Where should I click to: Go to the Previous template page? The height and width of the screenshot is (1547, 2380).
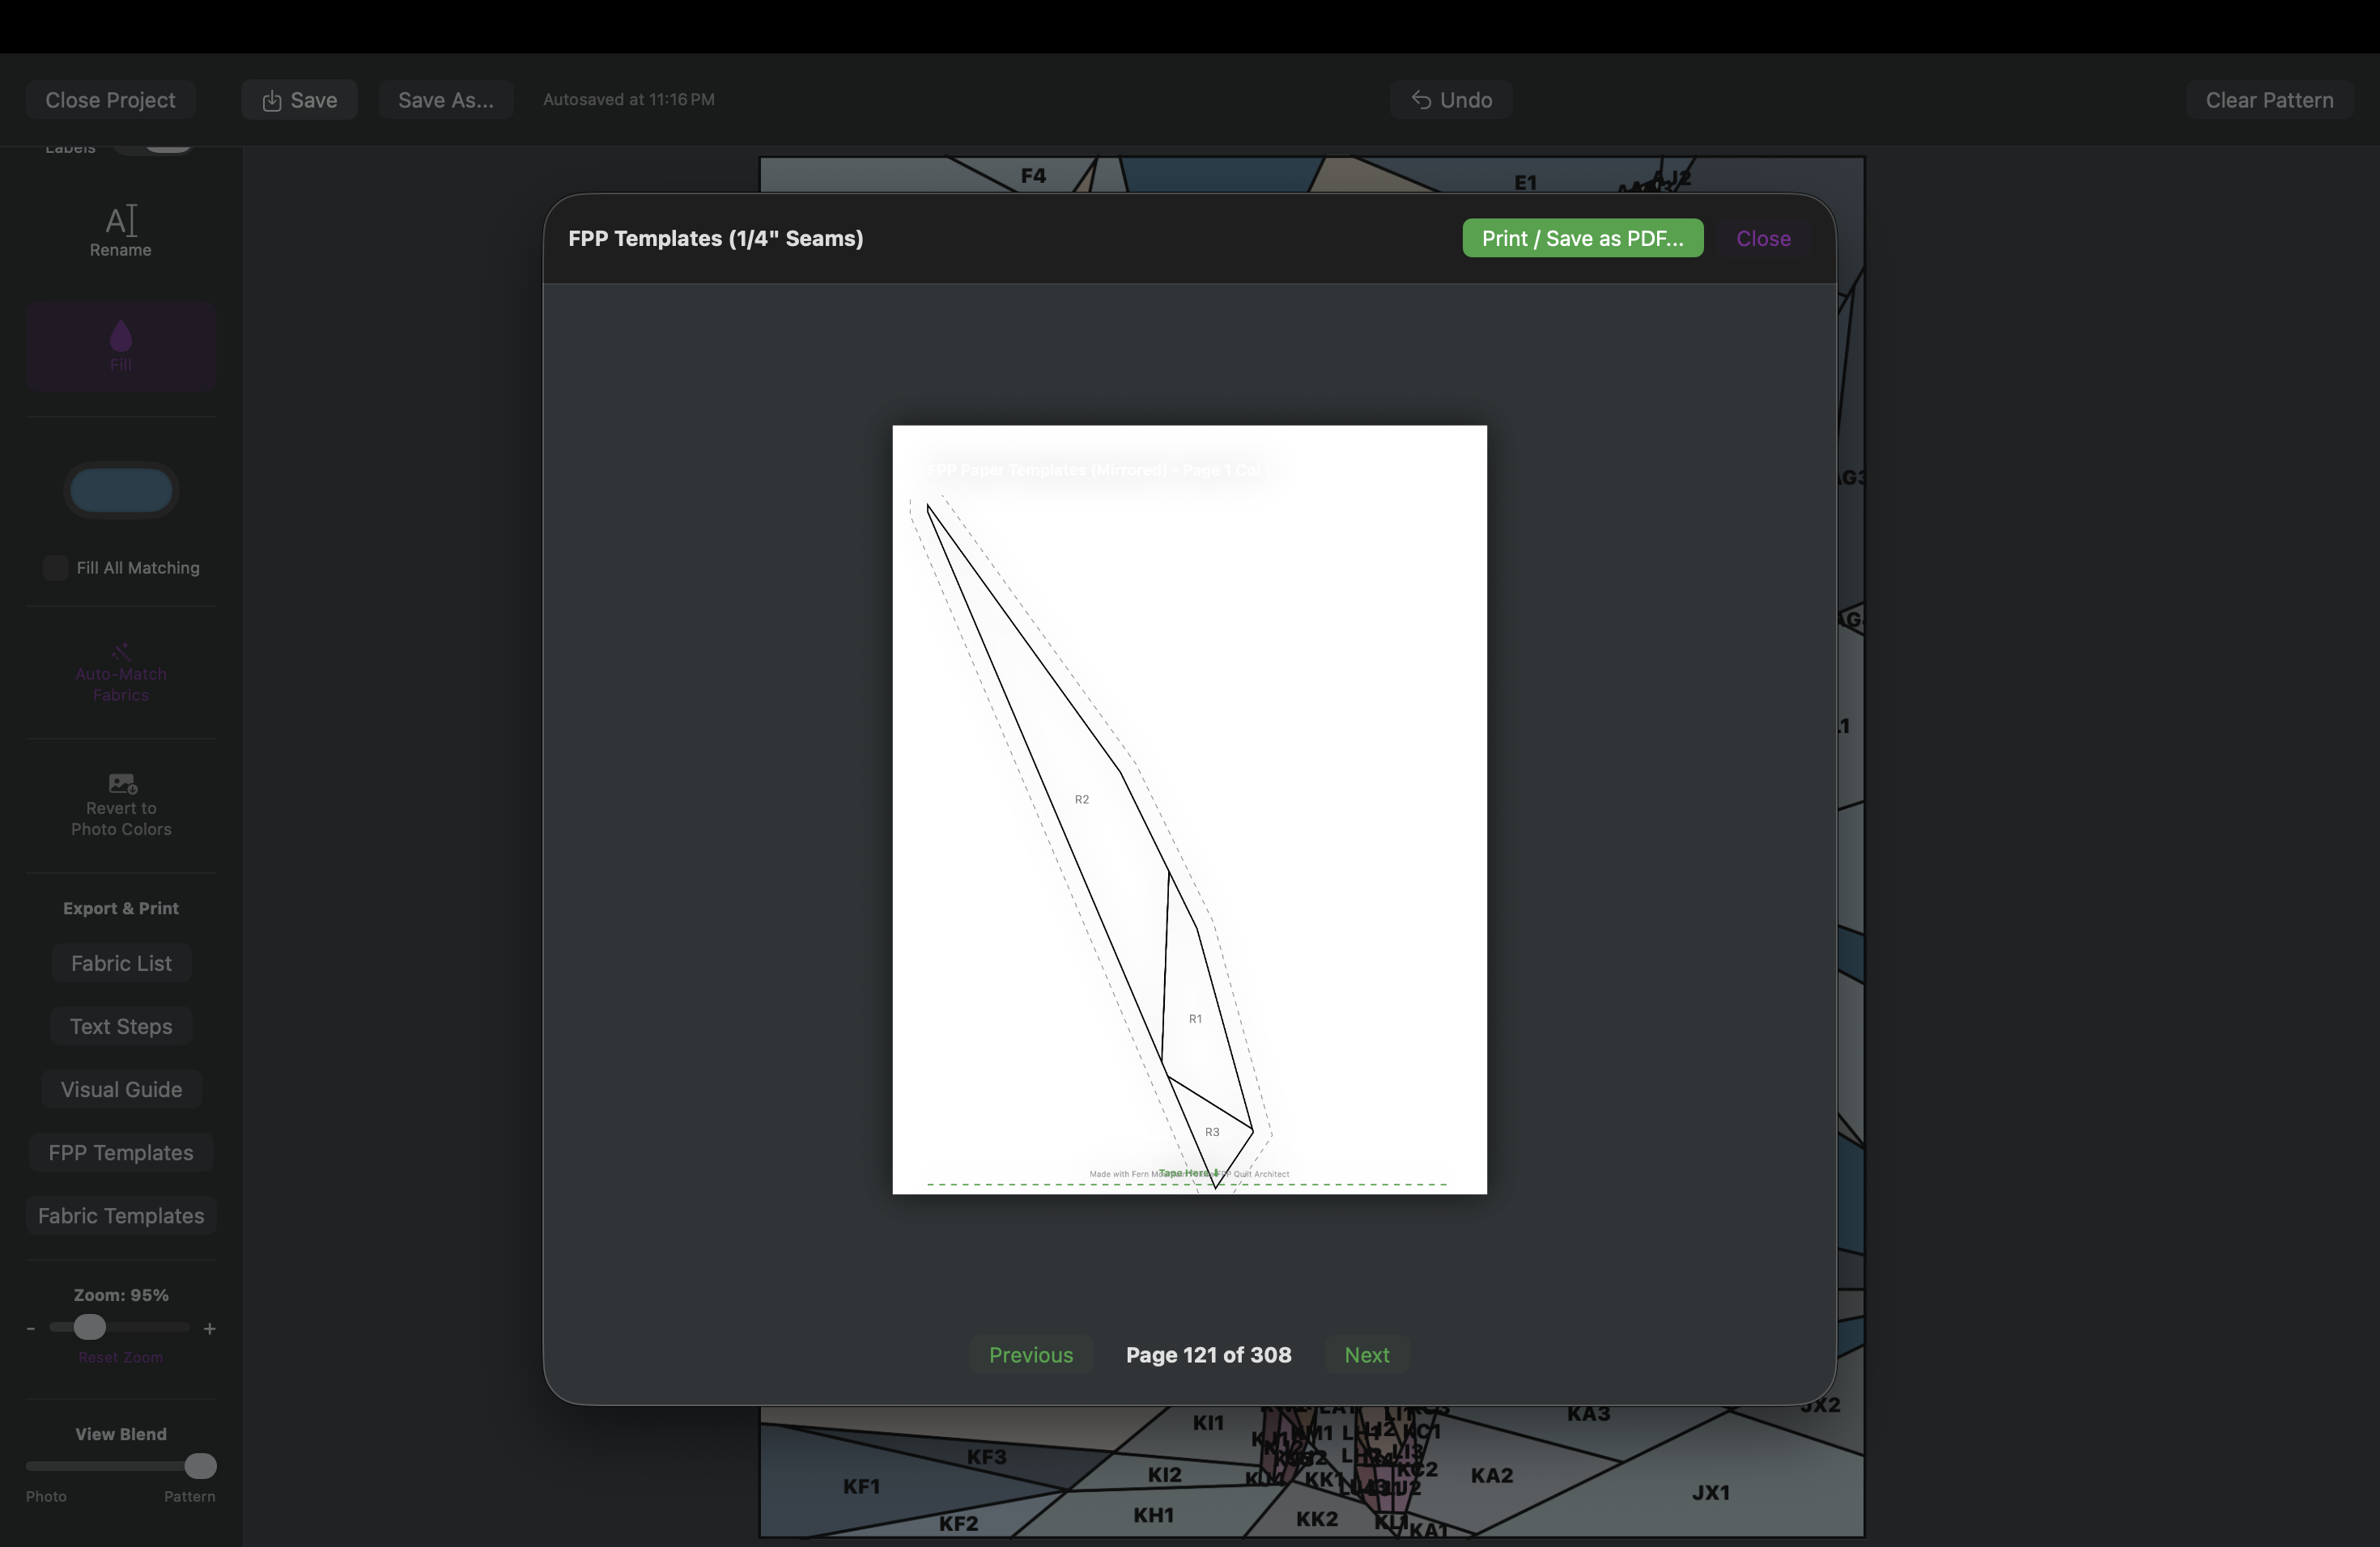pos(1031,1355)
